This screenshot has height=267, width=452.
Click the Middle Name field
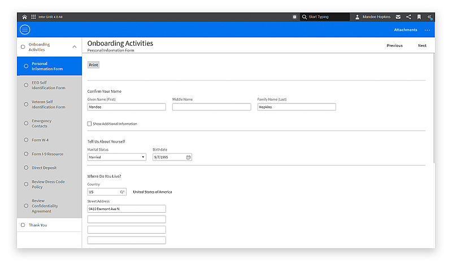point(211,107)
